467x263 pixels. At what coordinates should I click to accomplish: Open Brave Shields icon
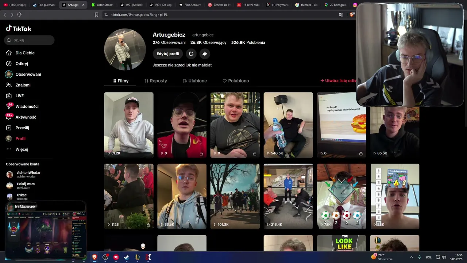(352, 15)
